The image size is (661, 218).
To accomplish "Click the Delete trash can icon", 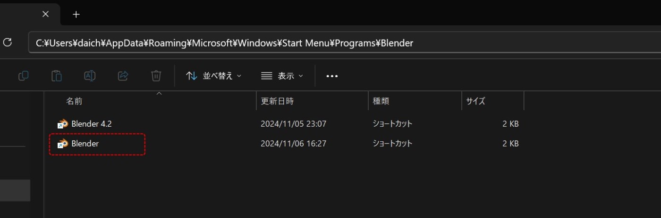I will (x=156, y=76).
